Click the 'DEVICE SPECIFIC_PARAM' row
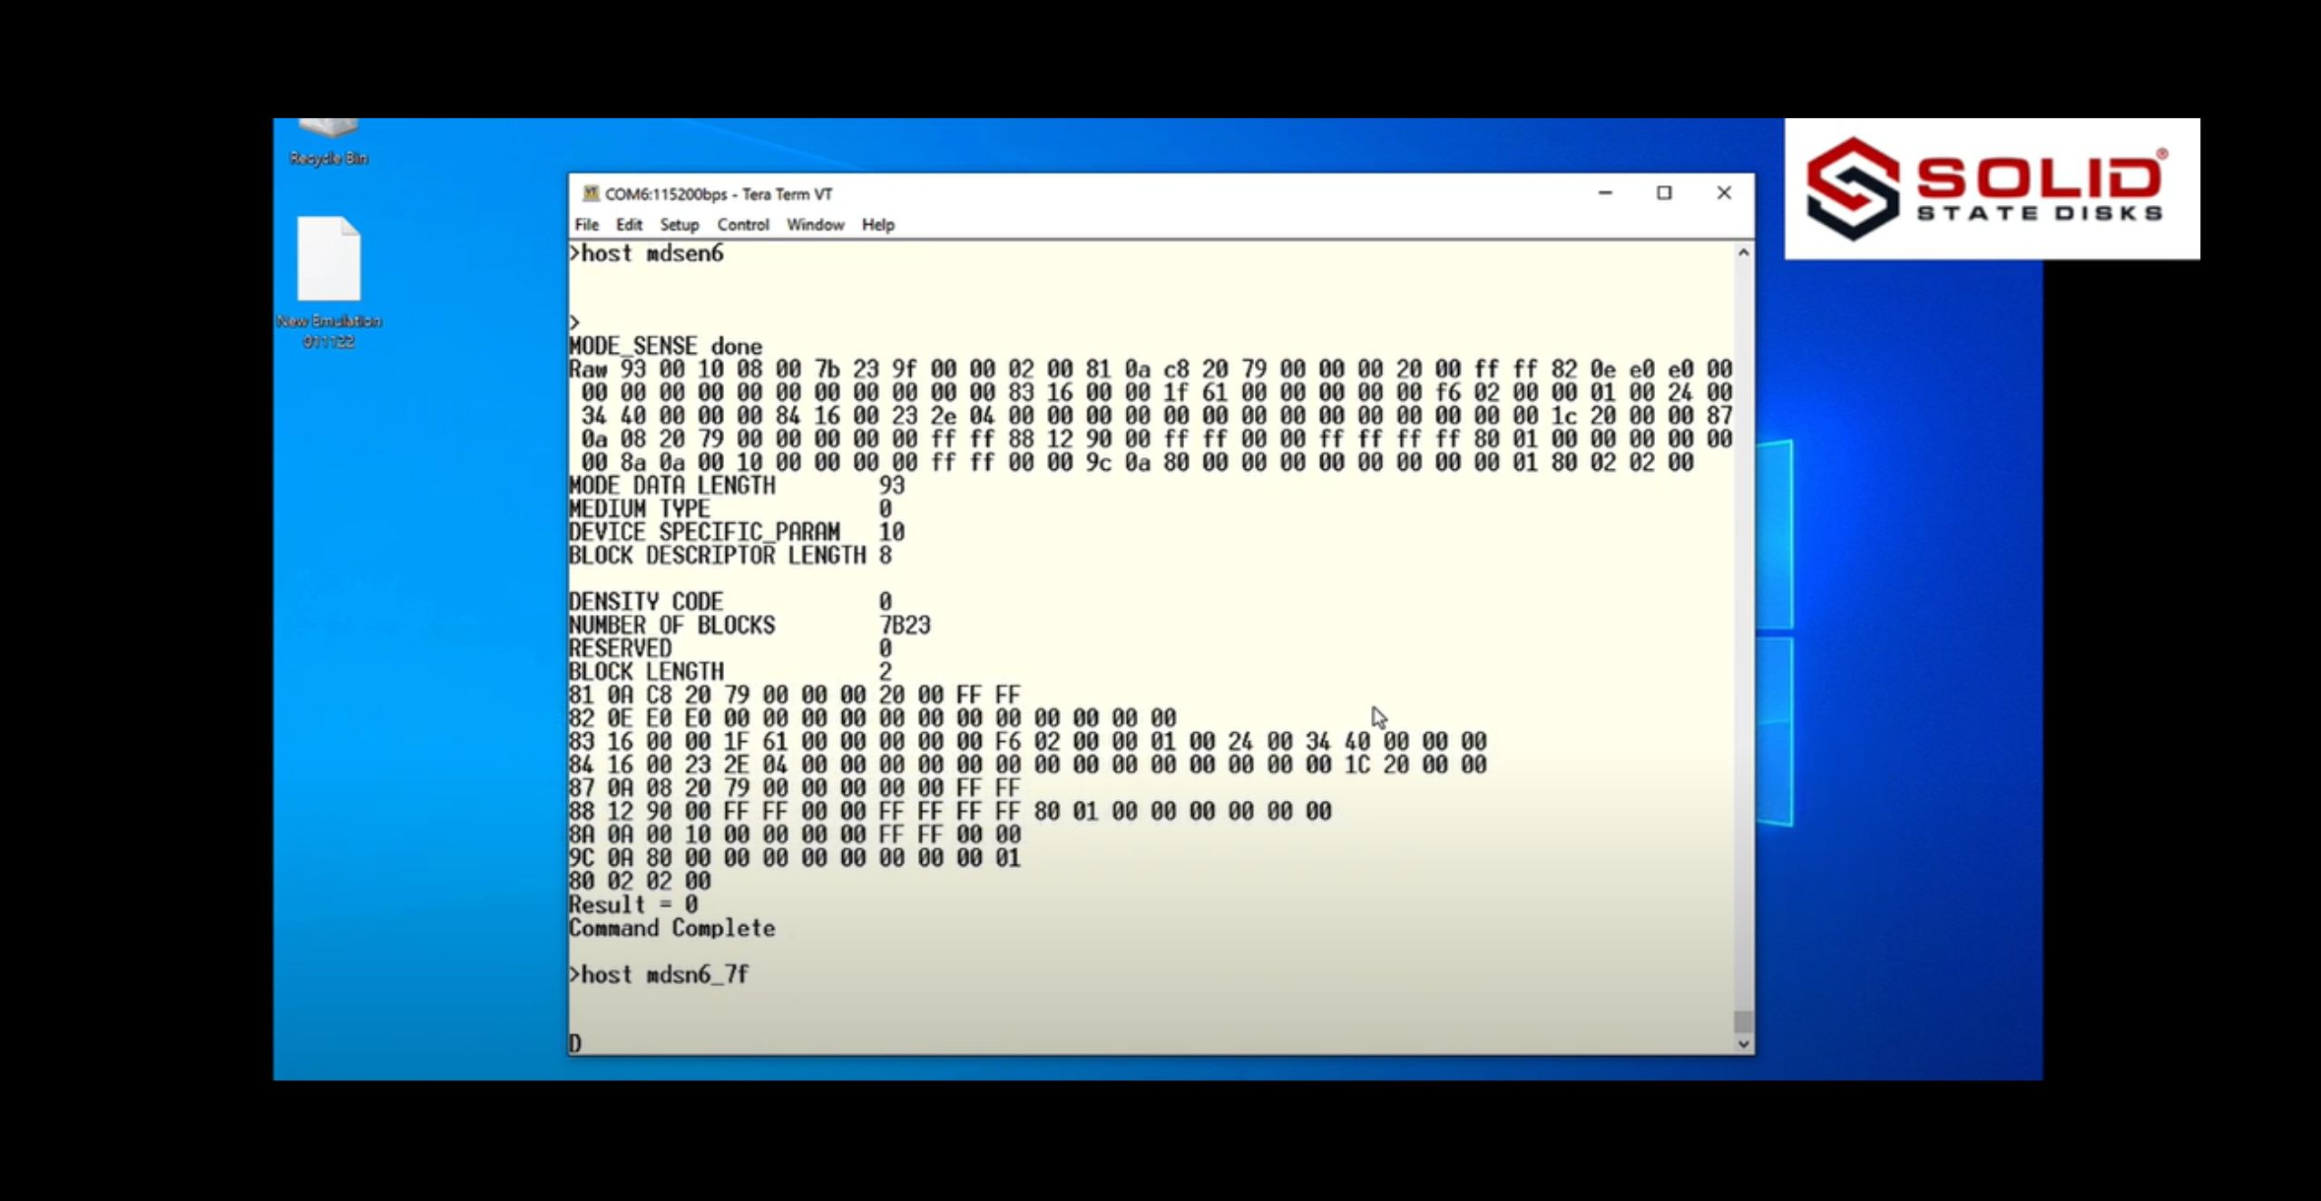 (737, 532)
